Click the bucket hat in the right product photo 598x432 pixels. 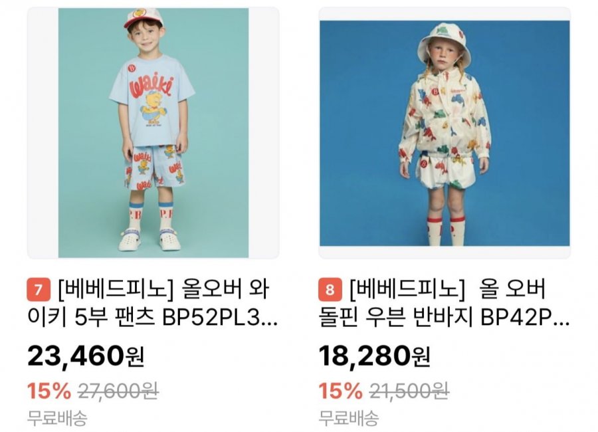pos(445,43)
